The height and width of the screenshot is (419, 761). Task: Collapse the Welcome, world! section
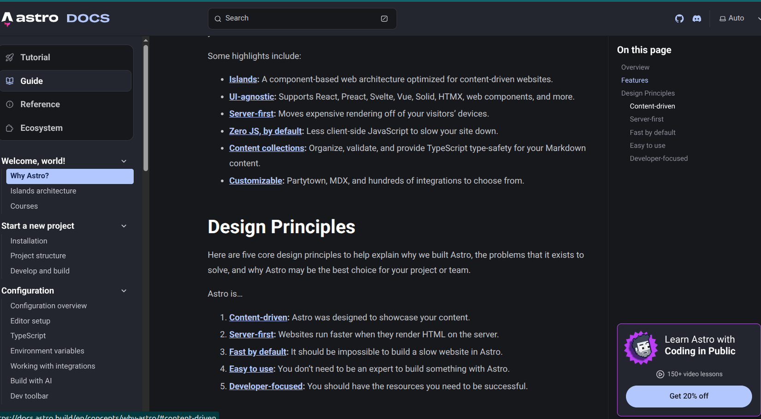coord(124,161)
